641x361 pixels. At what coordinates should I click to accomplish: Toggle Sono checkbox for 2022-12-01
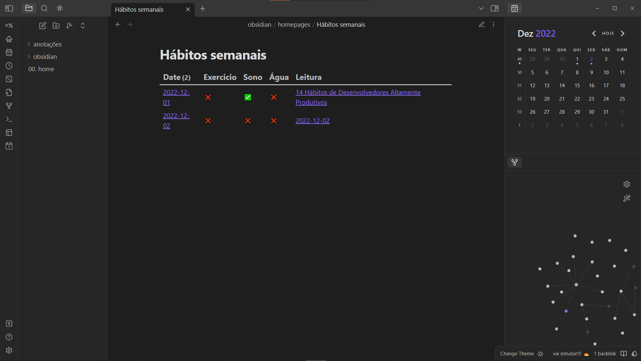(248, 97)
